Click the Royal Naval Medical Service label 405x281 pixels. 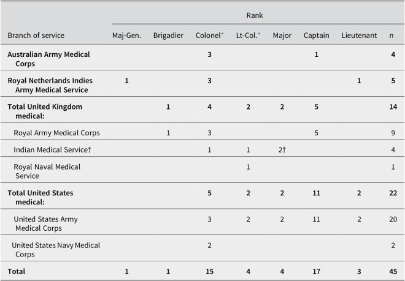click(47, 171)
